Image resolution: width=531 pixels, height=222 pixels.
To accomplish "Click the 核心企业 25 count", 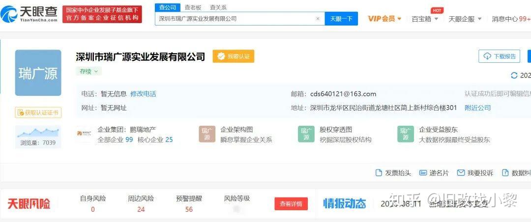I will pyautogui.click(x=155, y=139).
